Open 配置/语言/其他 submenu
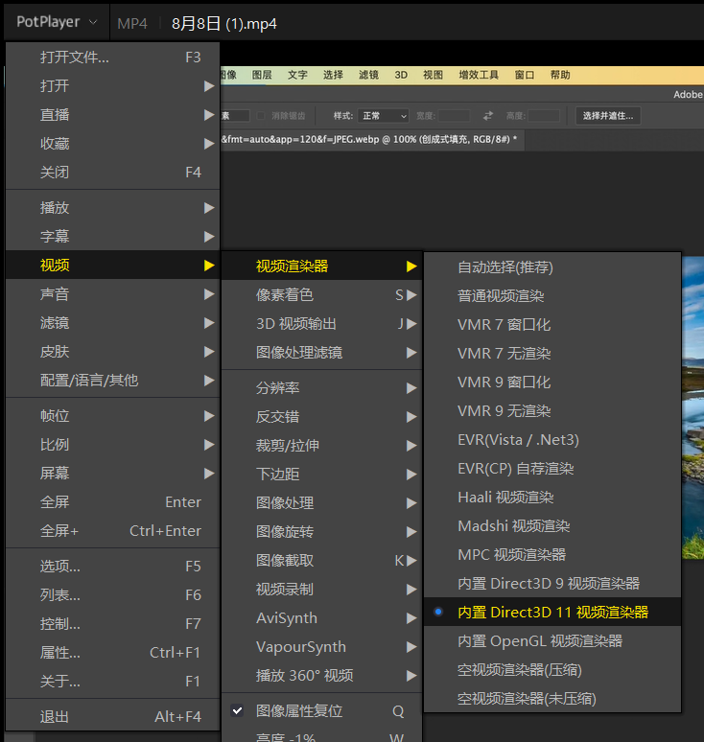 [112, 381]
